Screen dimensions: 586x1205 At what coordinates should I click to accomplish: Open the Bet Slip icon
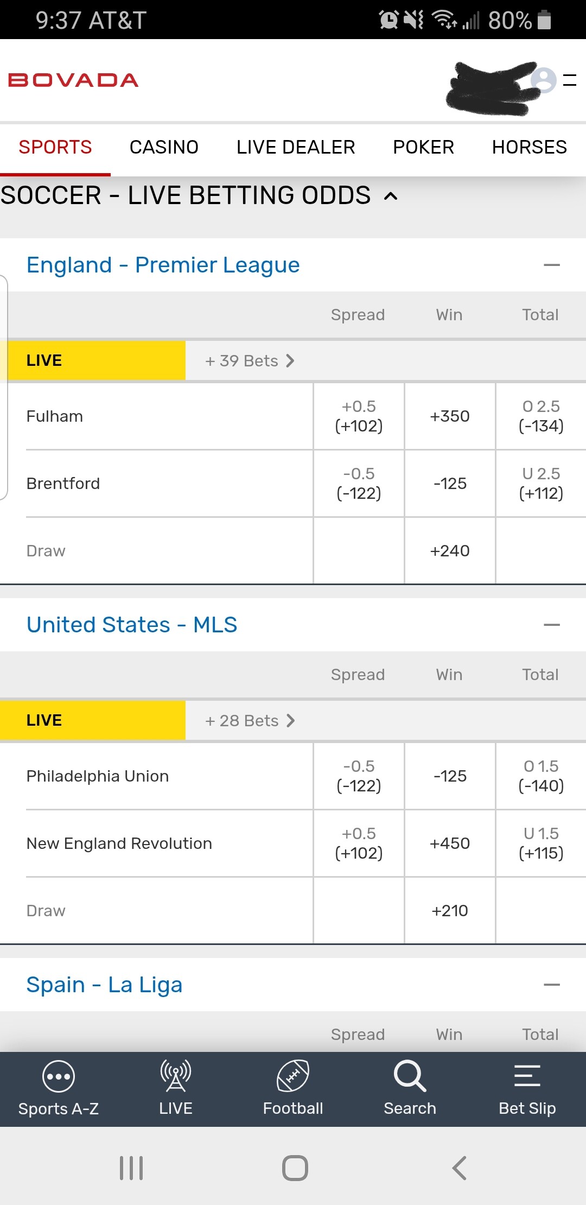(527, 1077)
